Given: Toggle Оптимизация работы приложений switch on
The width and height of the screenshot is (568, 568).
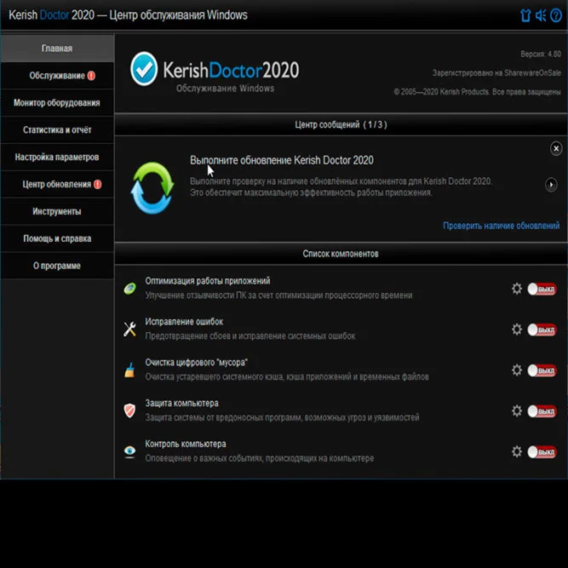Looking at the screenshot, I should [x=542, y=289].
